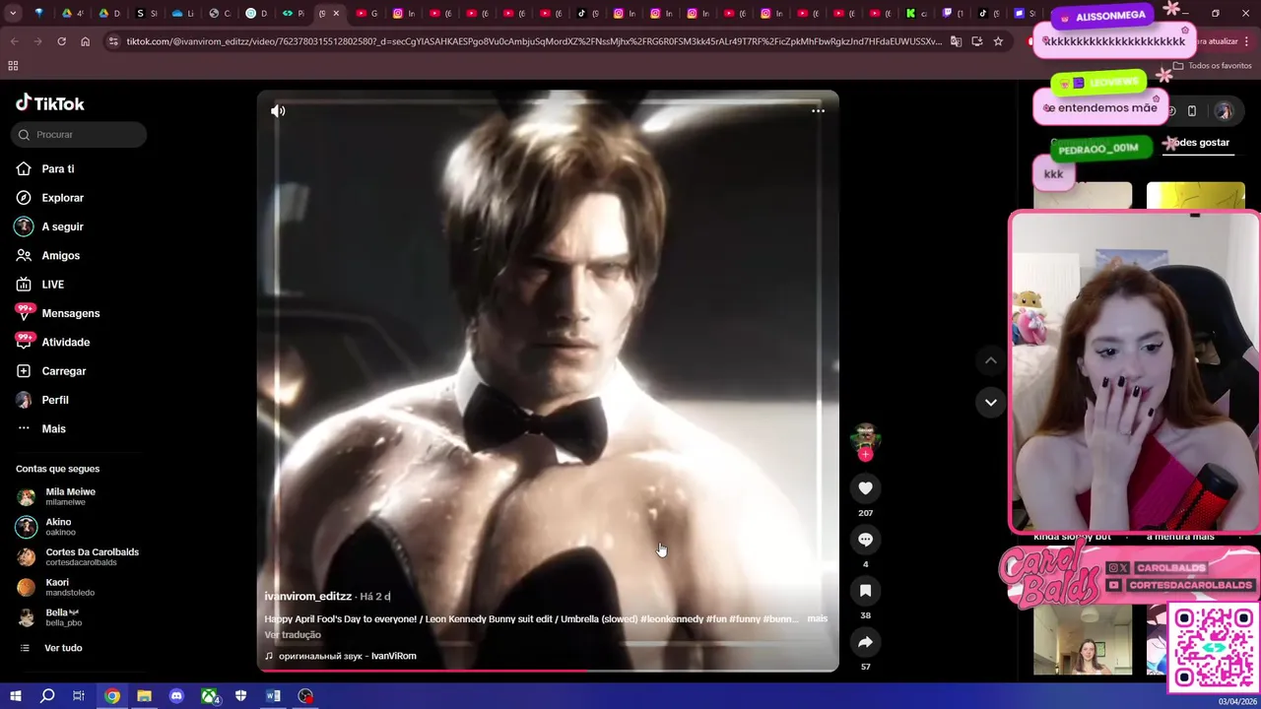Image resolution: width=1261 pixels, height=709 pixels.
Task: Open OBS Studio from the taskbar
Action: 306,696
